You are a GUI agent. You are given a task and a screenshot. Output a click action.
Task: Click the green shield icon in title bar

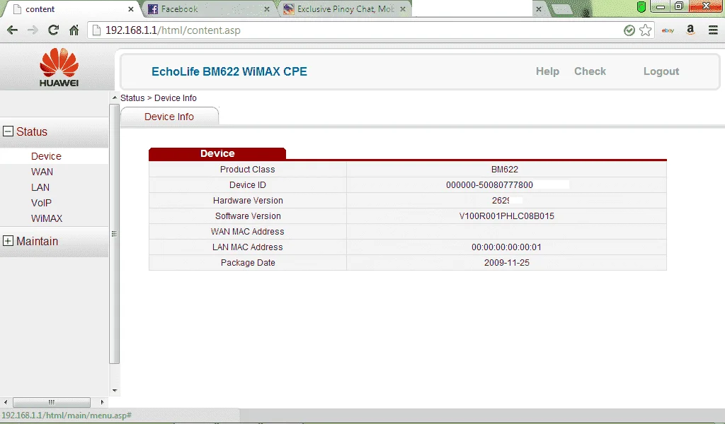click(x=641, y=7)
